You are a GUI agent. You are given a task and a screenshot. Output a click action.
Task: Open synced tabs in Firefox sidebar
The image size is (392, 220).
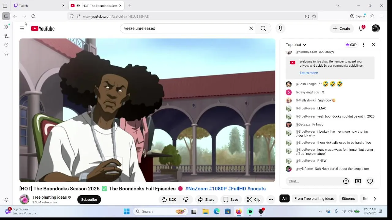point(6,36)
